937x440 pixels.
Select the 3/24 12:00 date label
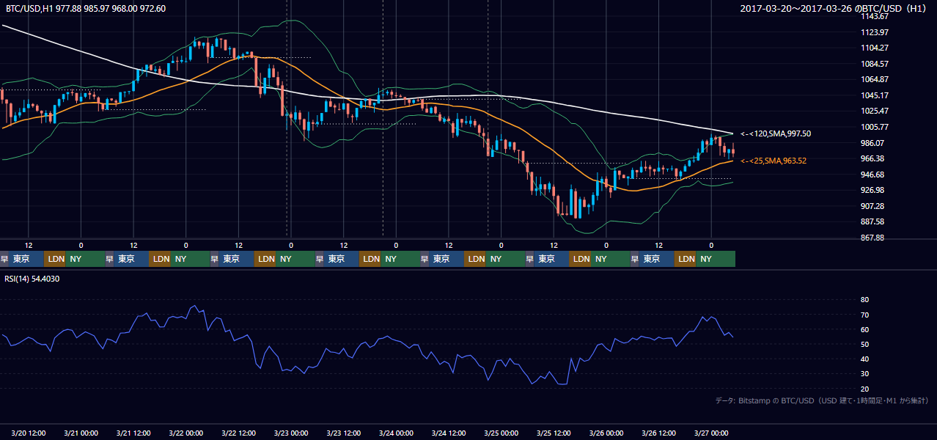[x=449, y=433]
